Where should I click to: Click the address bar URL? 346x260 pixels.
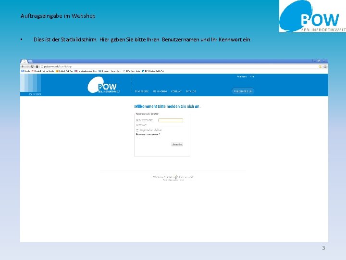(x=58, y=66)
